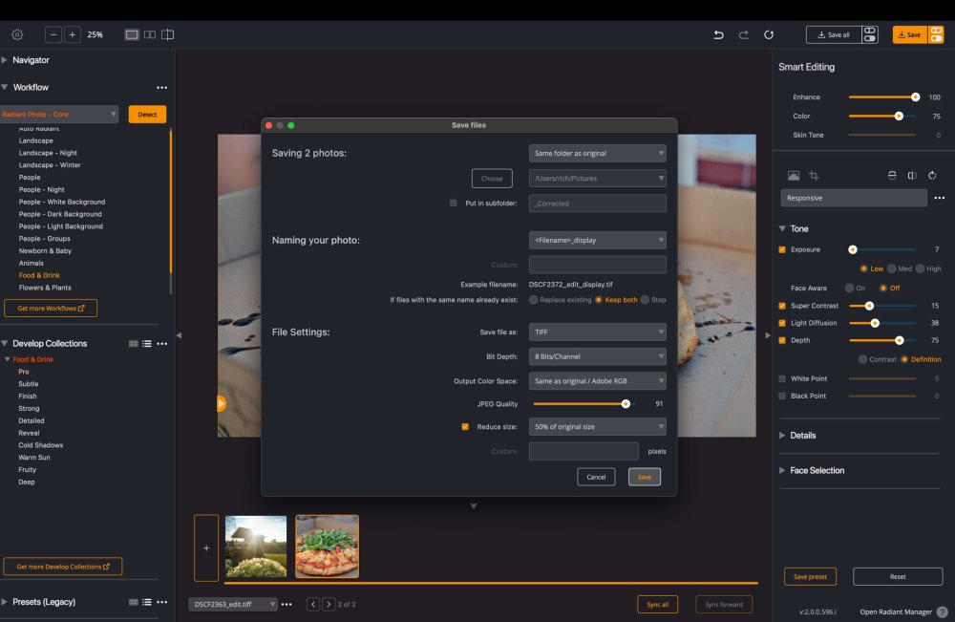Image resolution: width=955 pixels, height=622 pixels.
Task: Add photo with the plus tile
Action: [x=206, y=547]
